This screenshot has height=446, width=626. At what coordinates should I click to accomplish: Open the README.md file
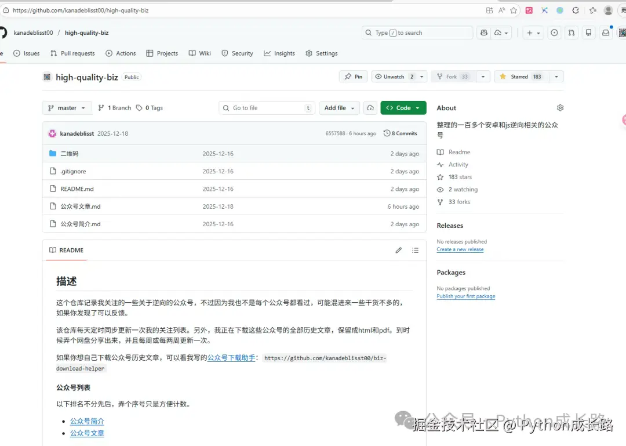point(77,188)
